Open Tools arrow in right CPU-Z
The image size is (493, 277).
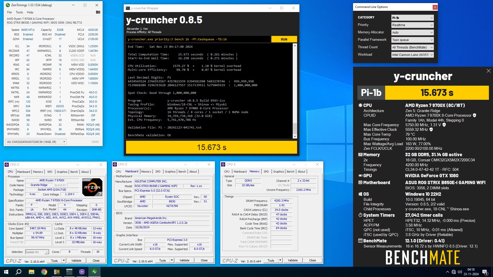(x=280, y=260)
